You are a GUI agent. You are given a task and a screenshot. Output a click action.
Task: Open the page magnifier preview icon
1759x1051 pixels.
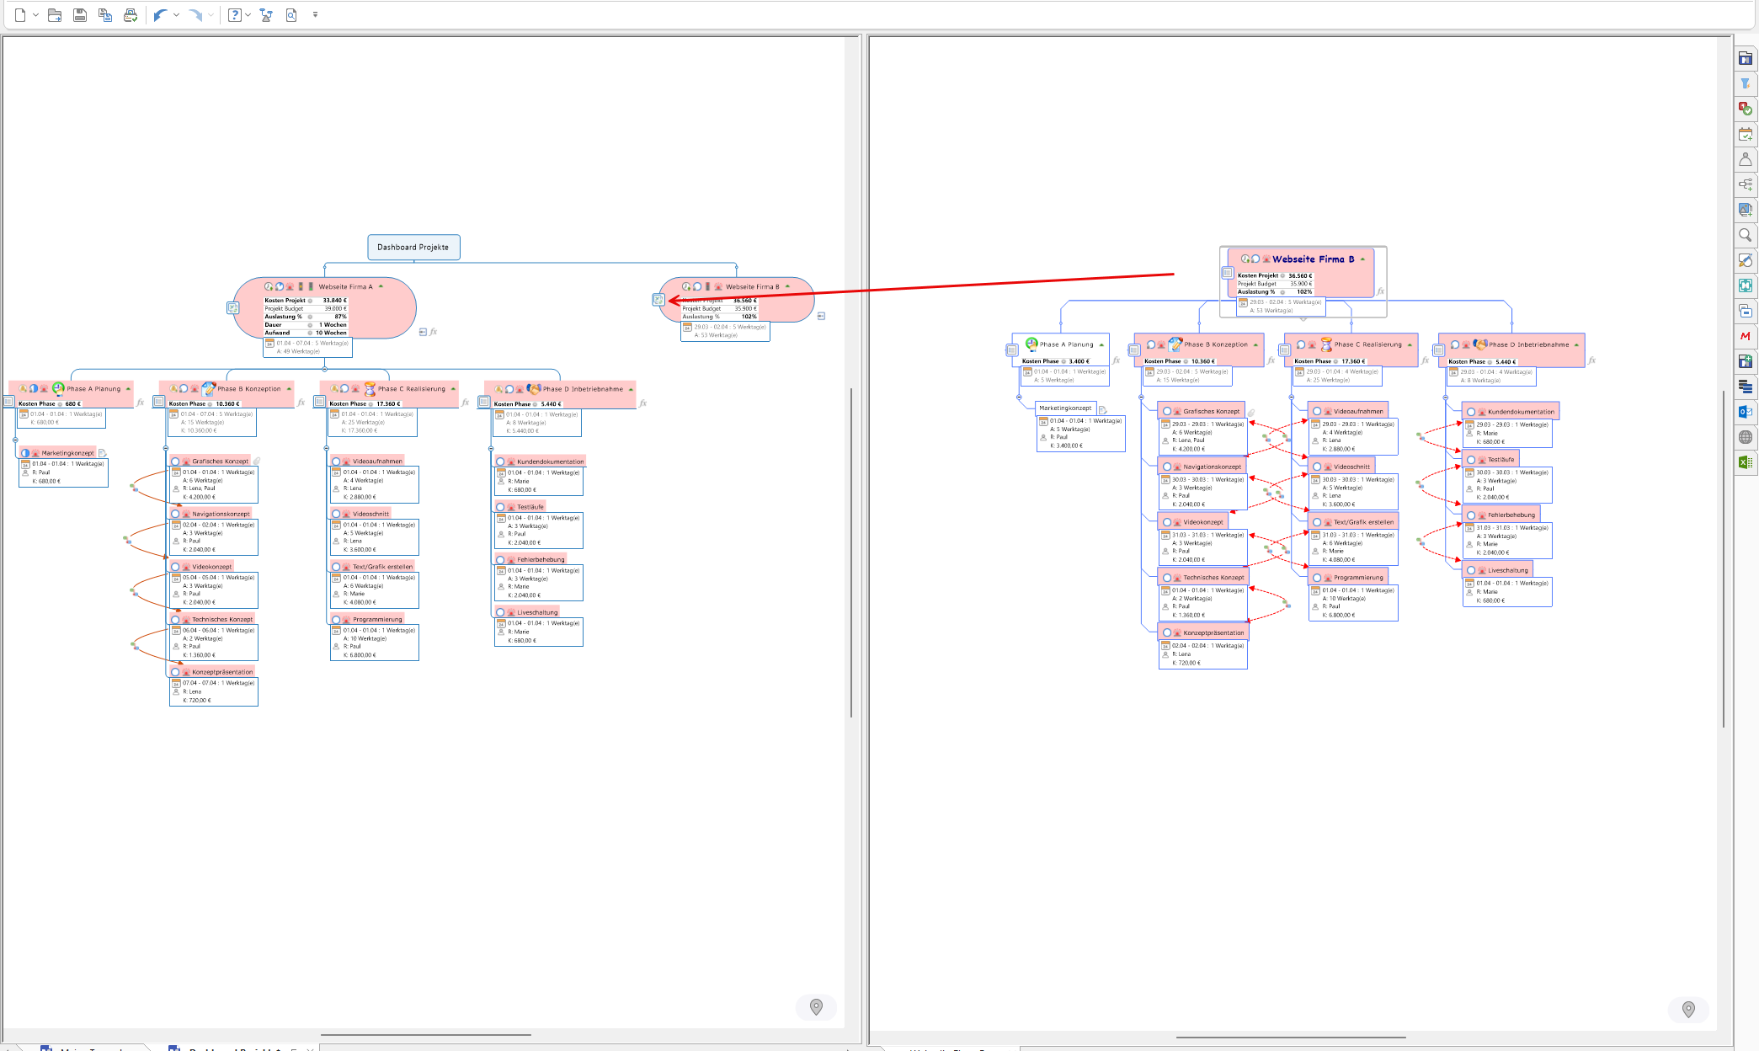click(291, 15)
